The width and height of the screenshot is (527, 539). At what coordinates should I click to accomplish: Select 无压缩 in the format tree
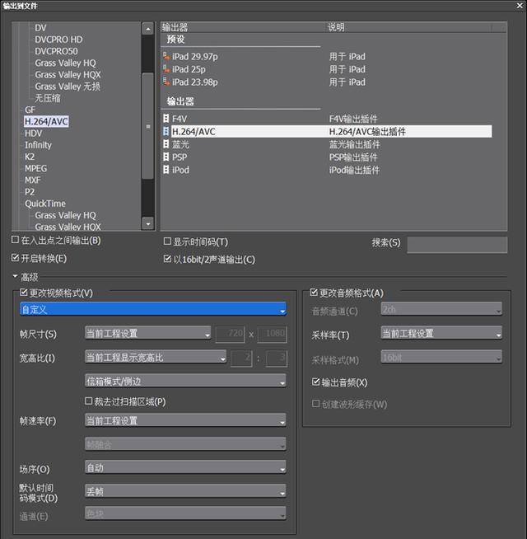(x=48, y=98)
